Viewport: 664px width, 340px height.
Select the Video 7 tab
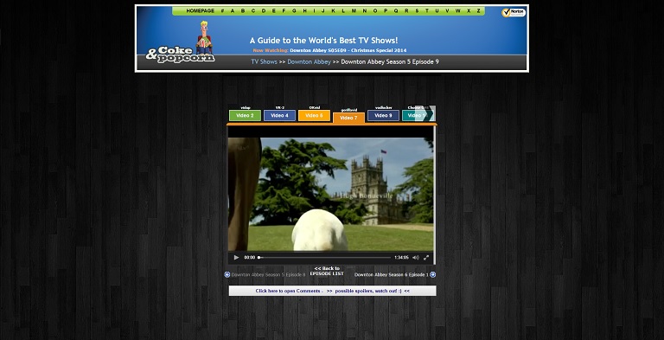(348, 118)
